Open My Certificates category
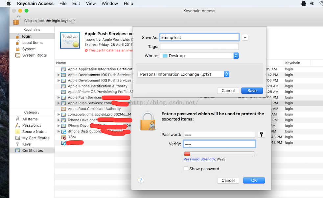Viewport: 323px width, 198px height. (35, 138)
